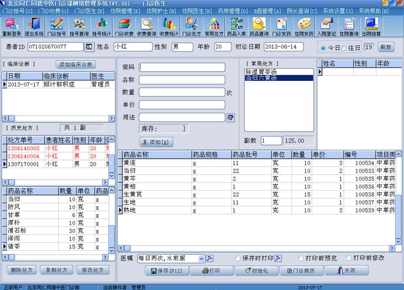Select the 生黄芪 row in drug table
This screenshot has height=290, width=404.
click(x=257, y=195)
